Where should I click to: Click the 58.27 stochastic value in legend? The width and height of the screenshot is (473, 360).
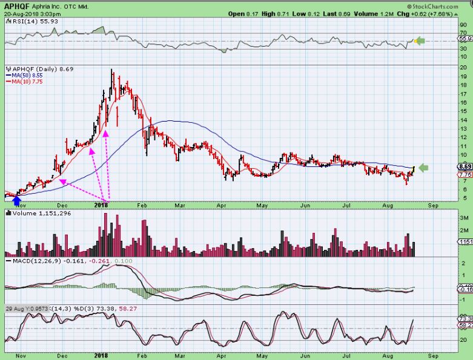128,309
